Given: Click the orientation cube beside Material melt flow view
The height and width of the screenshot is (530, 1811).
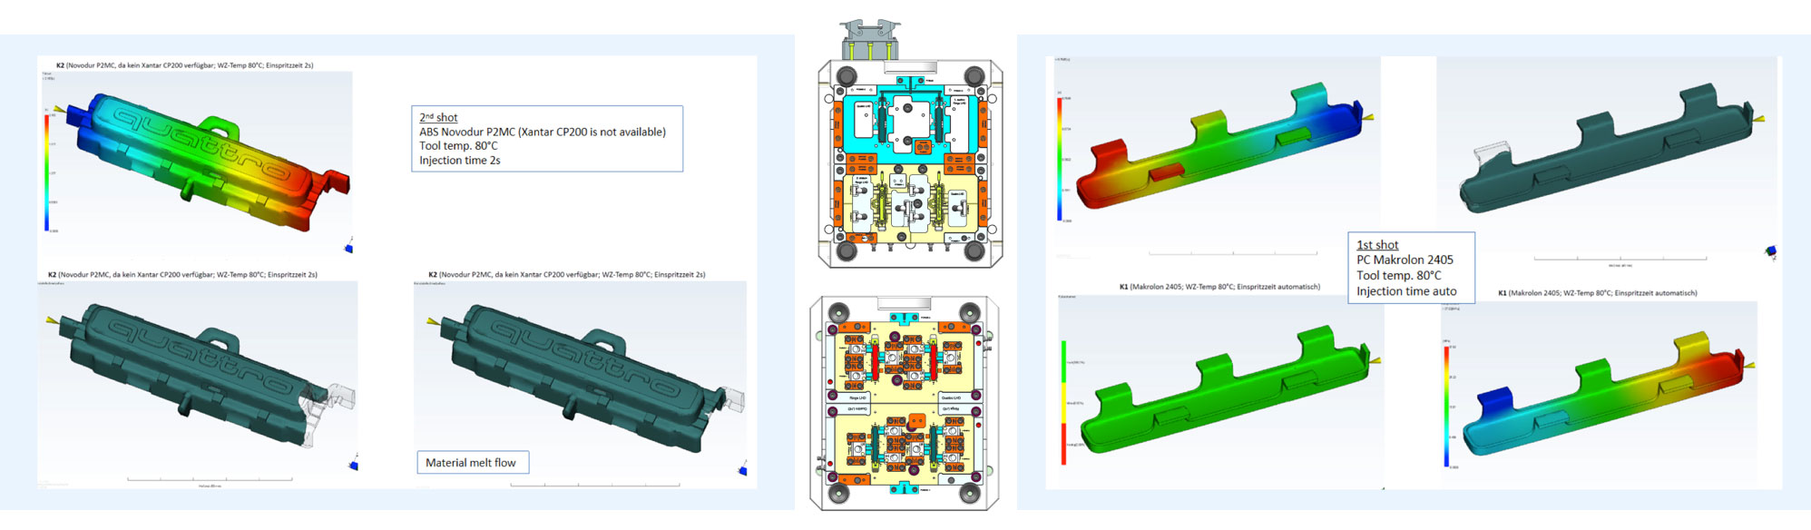Looking at the screenshot, I should (742, 470).
